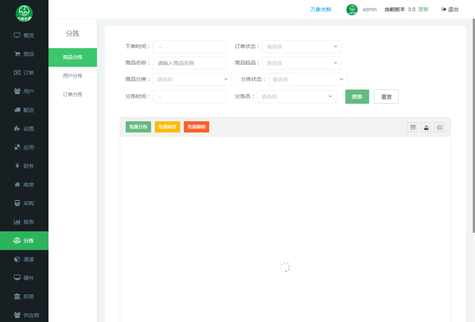This screenshot has height=322, width=475.
Task: Open the 分拣状态 dropdown
Action: tap(308, 79)
